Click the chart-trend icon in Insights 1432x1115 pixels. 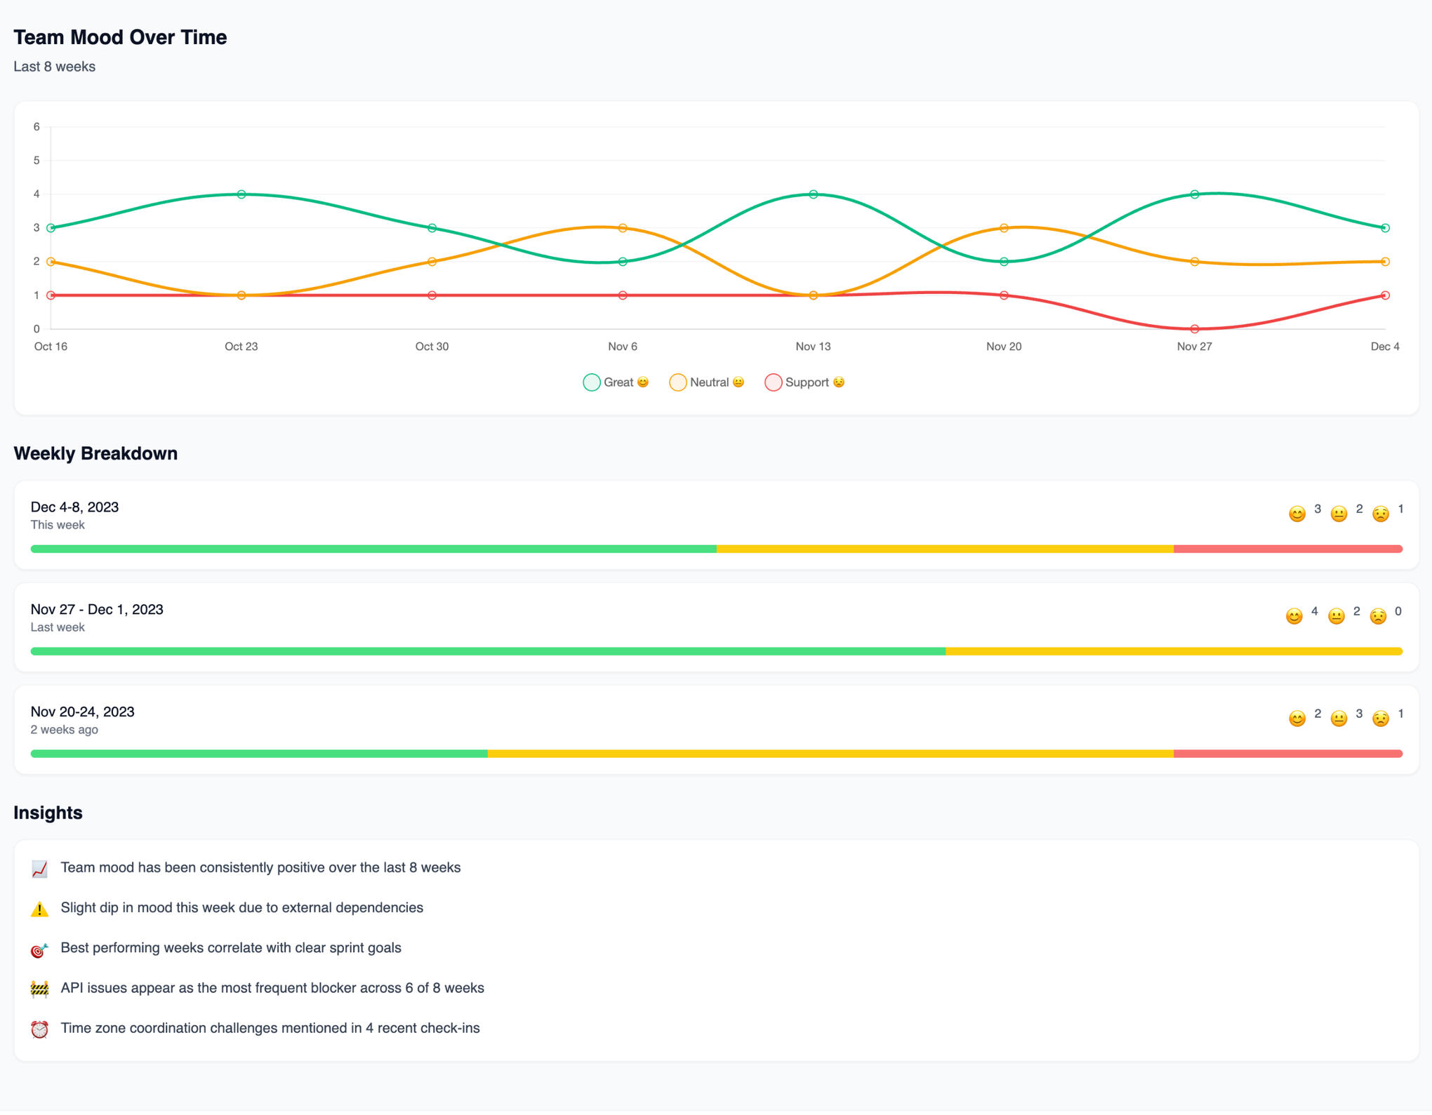39,869
